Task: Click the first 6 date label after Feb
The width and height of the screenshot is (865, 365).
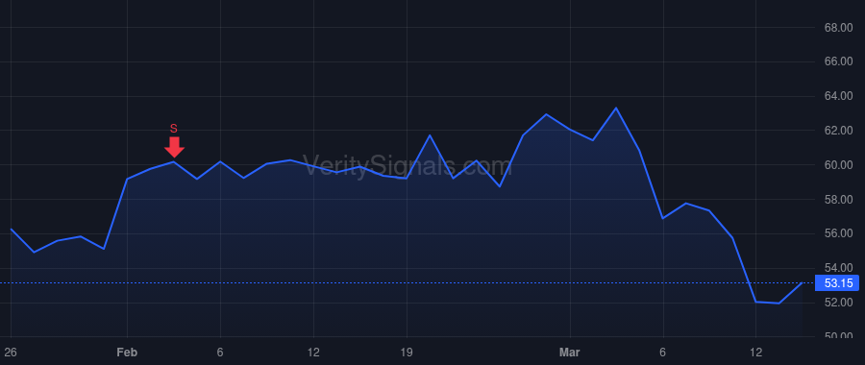Action: coord(220,353)
